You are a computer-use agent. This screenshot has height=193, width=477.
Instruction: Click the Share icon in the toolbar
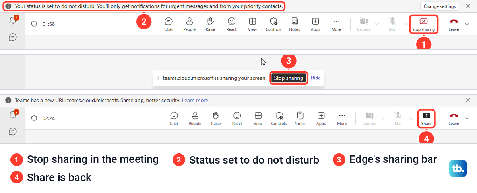click(426, 116)
